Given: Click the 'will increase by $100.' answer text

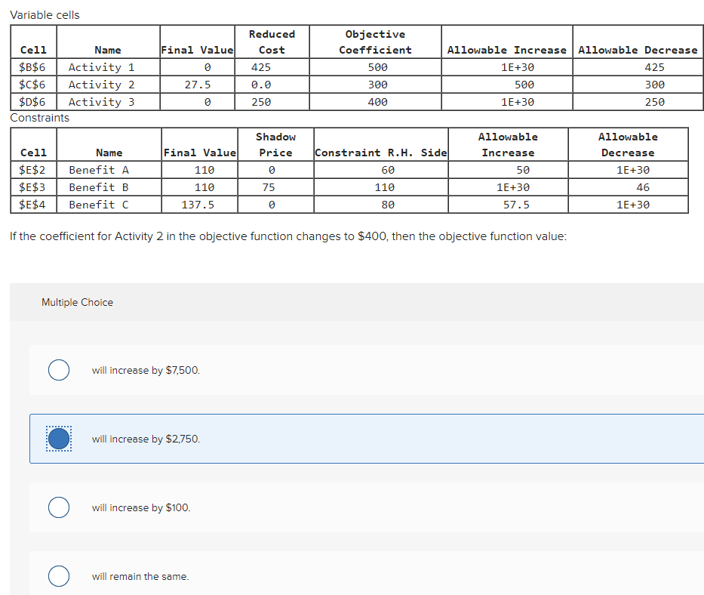Looking at the screenshot, I should point(141,508).
